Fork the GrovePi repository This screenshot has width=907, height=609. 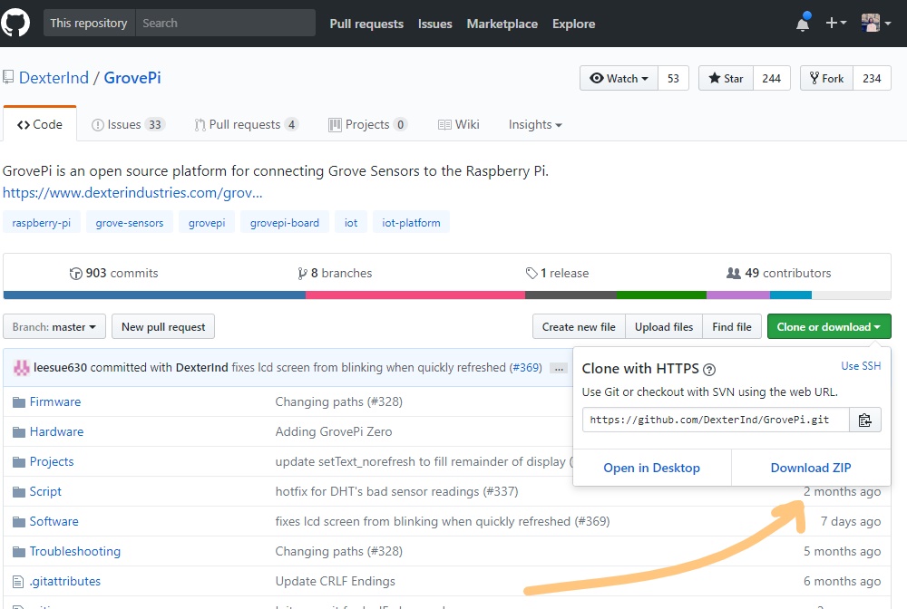[x=826, y=79]
